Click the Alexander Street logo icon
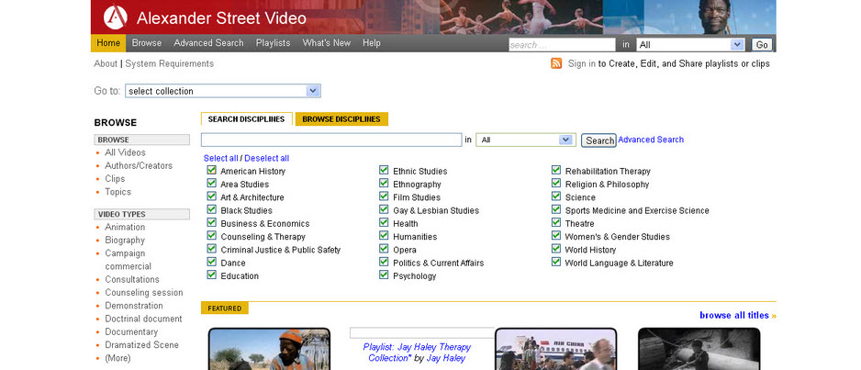Viewport: 861px width, 370px height. (x=116, y=17)
